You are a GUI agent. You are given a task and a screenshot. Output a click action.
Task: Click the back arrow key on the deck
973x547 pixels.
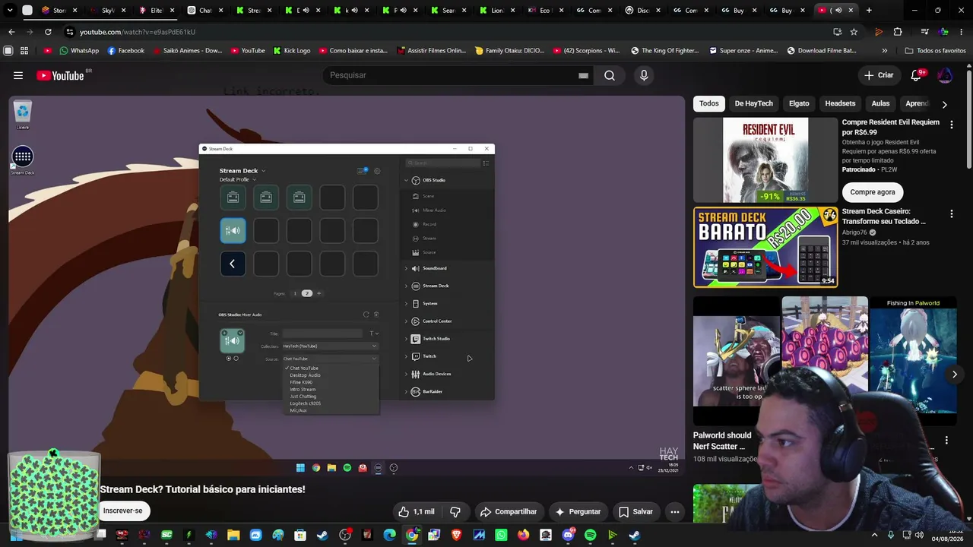pyautogui.click(x=233, y=264)
